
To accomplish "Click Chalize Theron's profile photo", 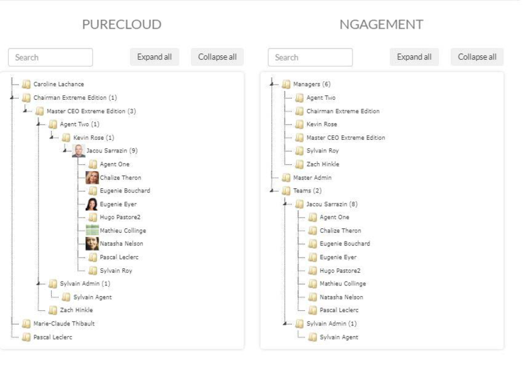I will pyautogui.click(x=92, y=178).
